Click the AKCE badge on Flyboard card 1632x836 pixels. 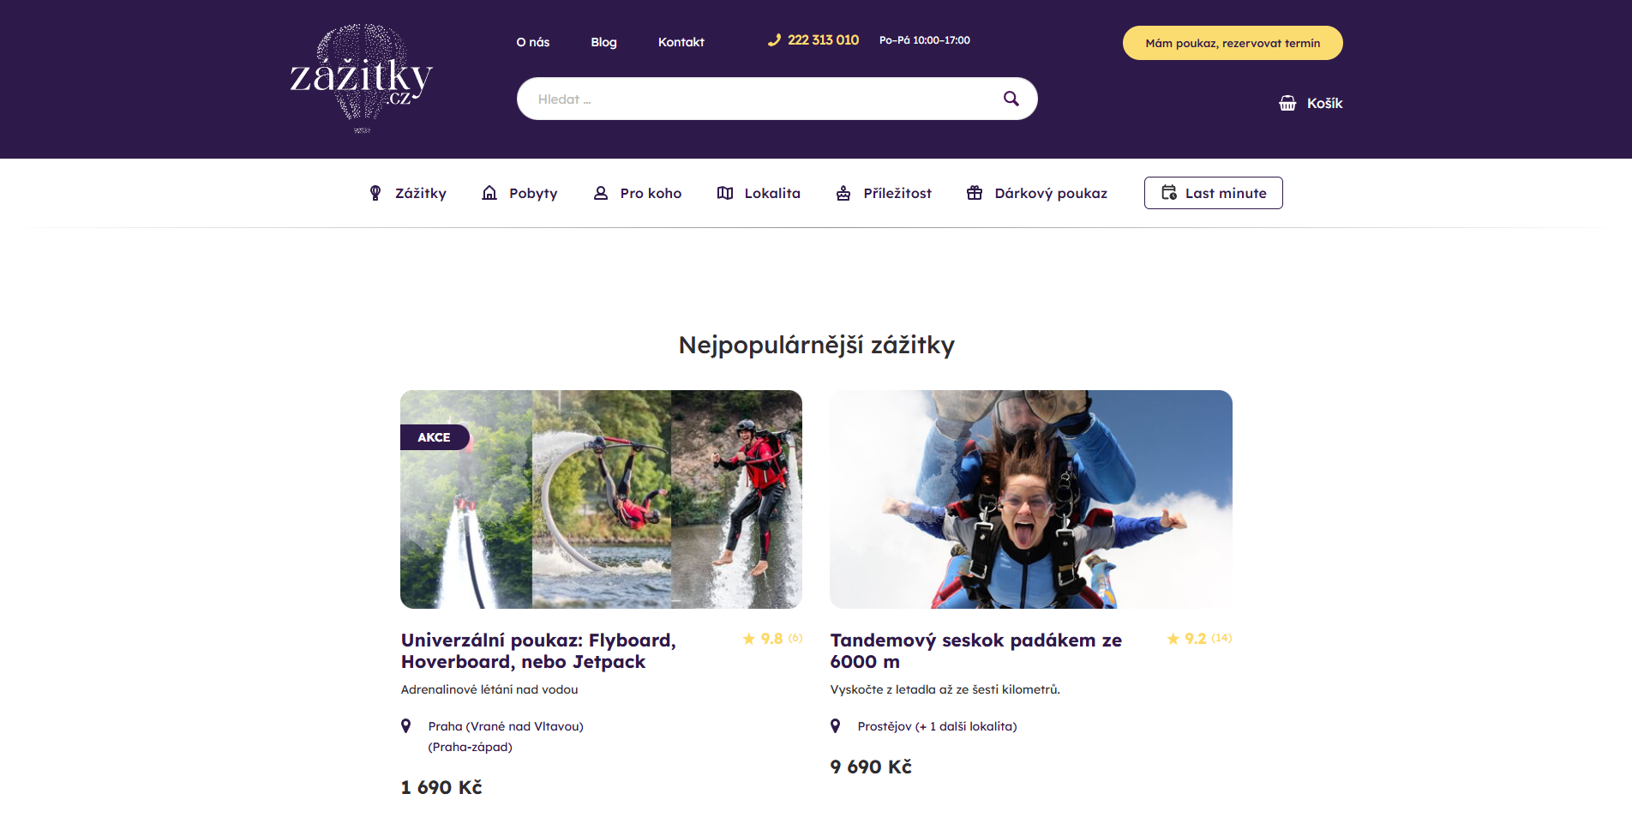point(435,437)
